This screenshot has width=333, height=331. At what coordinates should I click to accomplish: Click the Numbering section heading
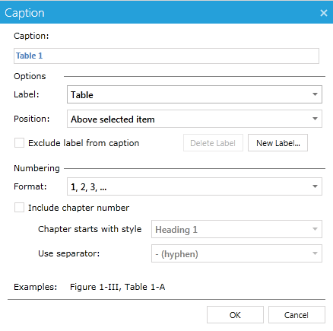coord(36,168)
